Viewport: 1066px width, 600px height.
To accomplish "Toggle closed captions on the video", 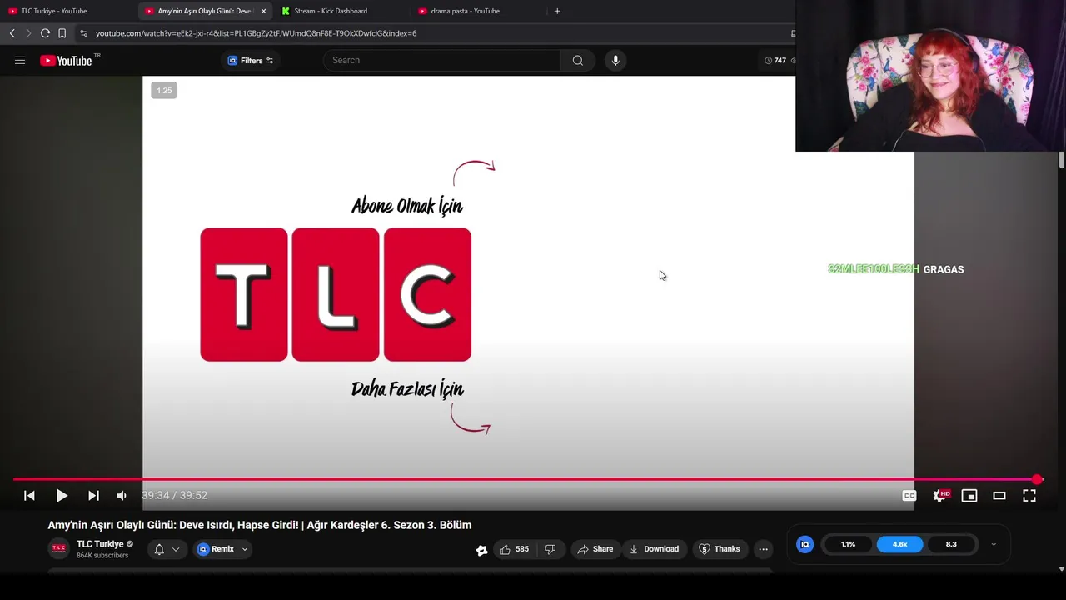I will [909, 495].
